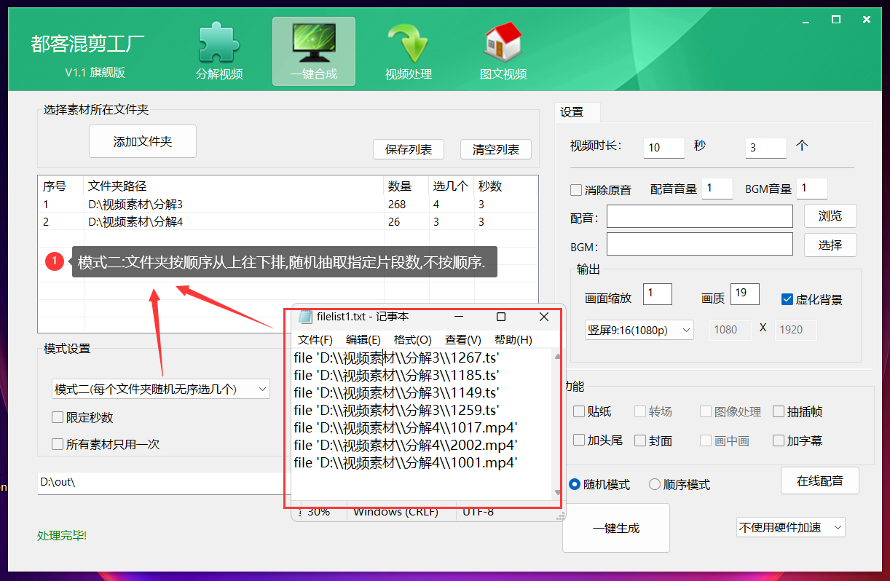Screen dimensions: 890x581
Task: Click Windows (CRLF) in Notepad status bar
Action: tap(396, 512)
